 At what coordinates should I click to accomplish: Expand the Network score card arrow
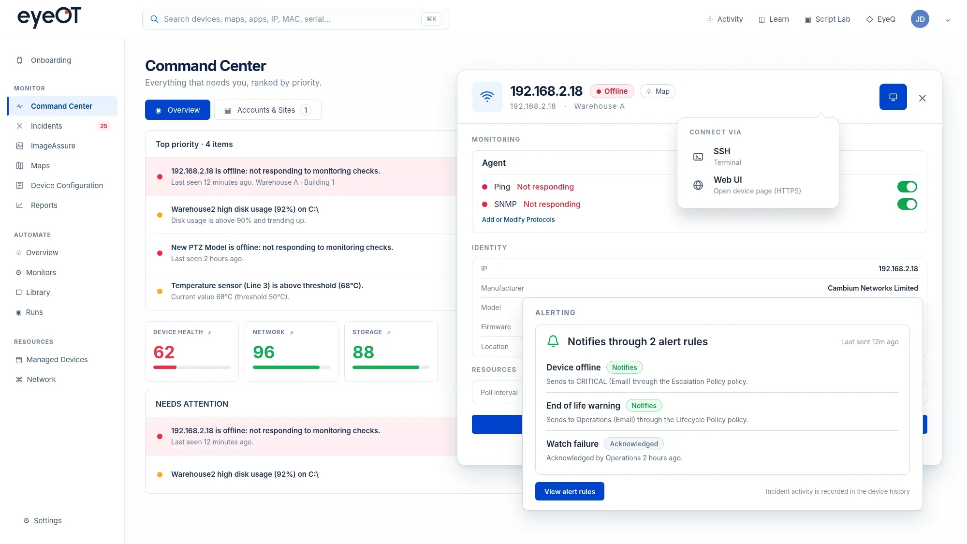(292, 332)
